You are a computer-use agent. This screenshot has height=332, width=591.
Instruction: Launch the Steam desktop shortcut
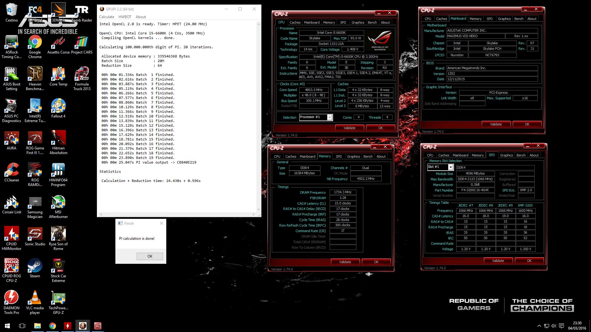point(35,269)
